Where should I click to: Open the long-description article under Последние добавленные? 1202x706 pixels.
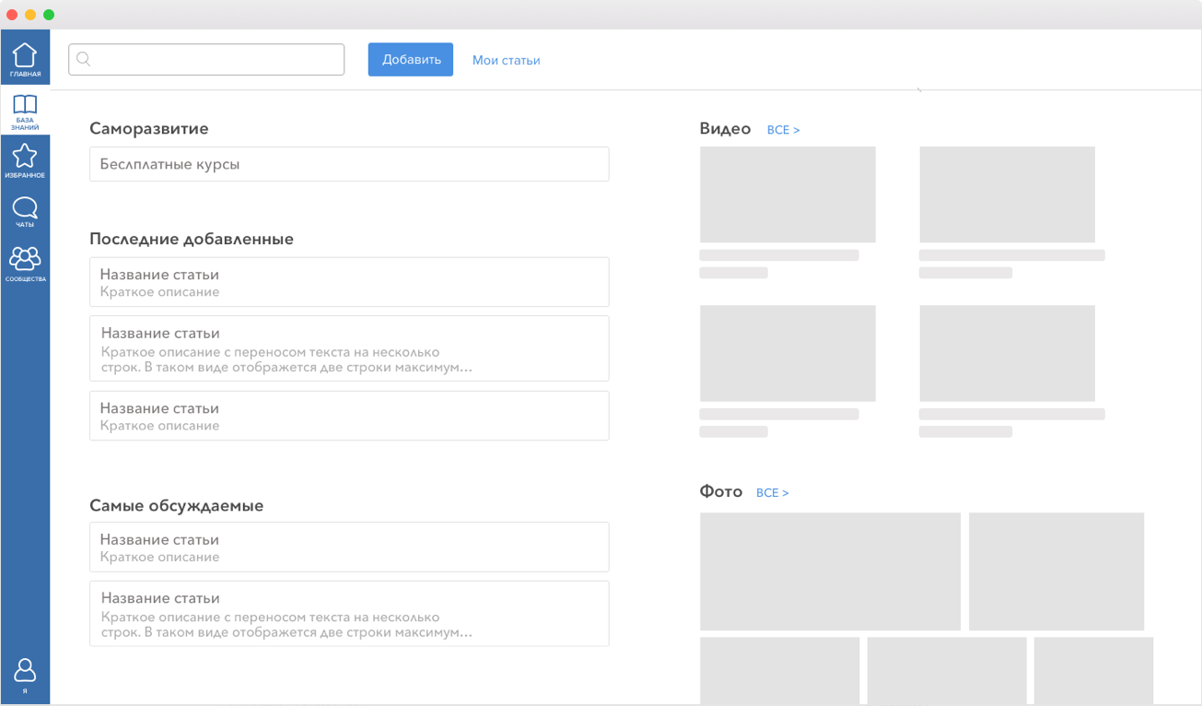click(349, 348)
